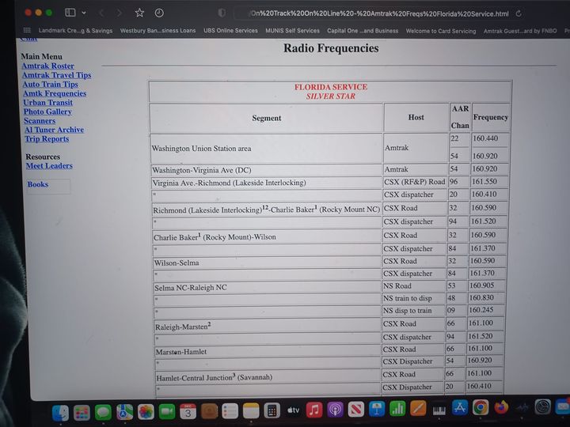Toggle the Safari sidebar button
Screen dimensions: 570x427
pyautogui.click(x=70, y=13)
